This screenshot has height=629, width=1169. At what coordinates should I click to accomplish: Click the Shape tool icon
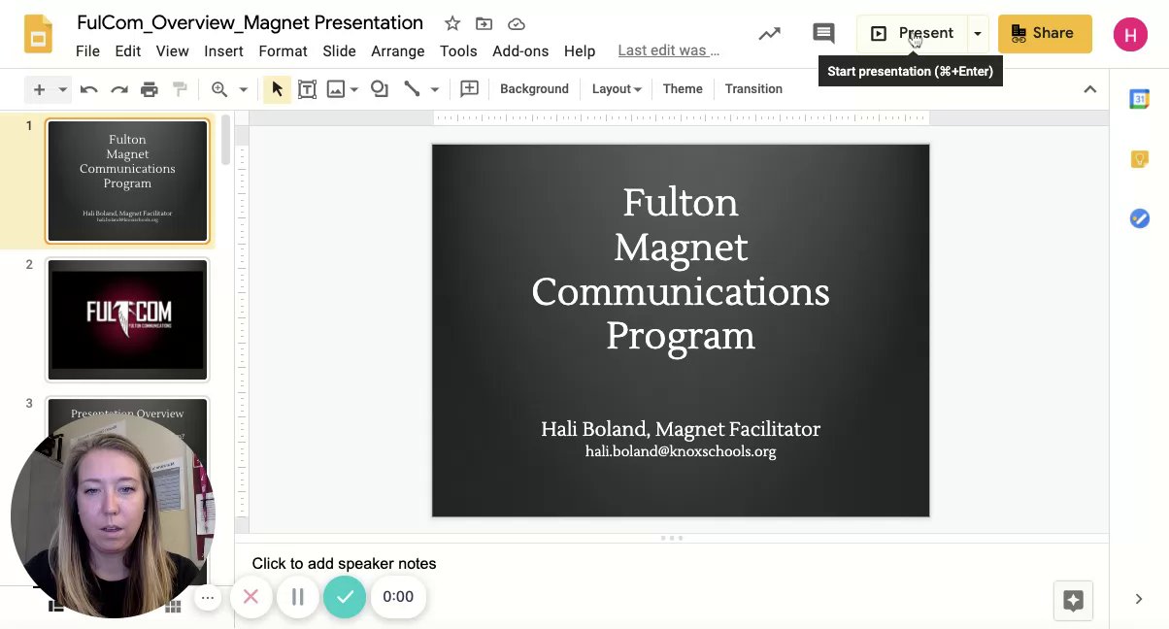380,89
